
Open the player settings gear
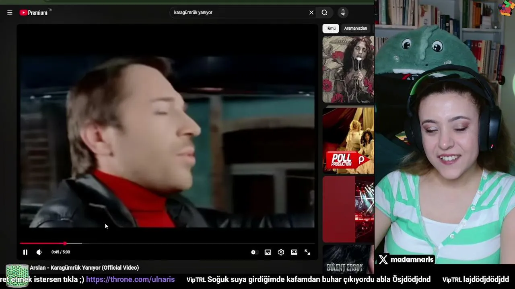point(281,252)
